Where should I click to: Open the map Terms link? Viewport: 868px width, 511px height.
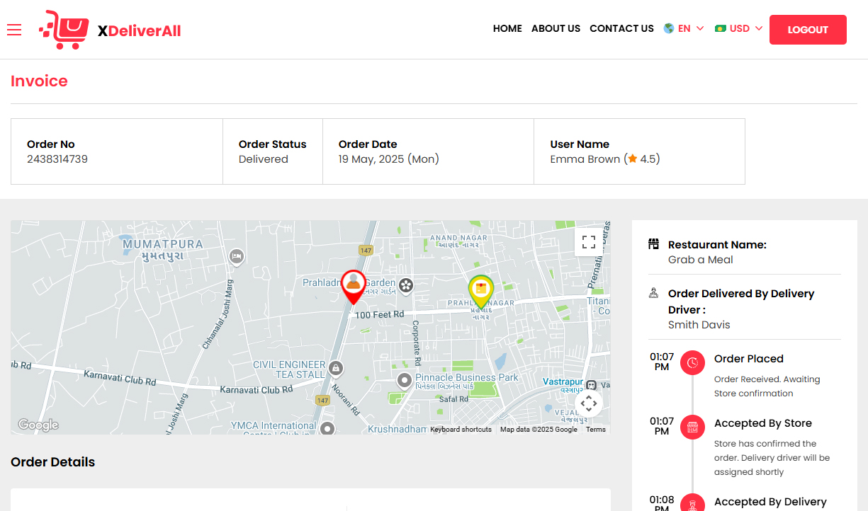tap(596, 430)
